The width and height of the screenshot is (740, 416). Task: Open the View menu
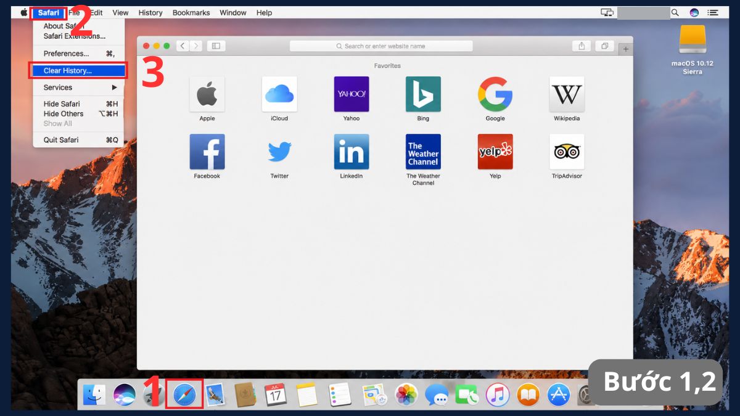coord(120,12)
